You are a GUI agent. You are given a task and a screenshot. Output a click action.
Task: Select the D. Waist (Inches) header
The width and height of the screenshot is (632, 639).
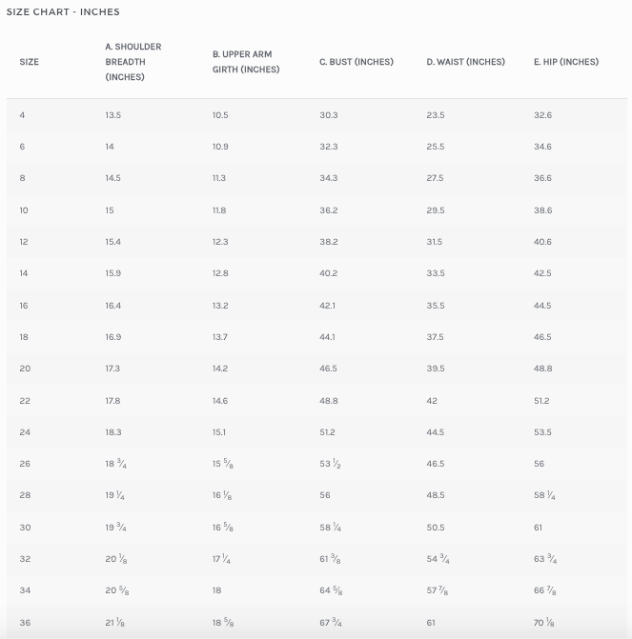[465, 62]
